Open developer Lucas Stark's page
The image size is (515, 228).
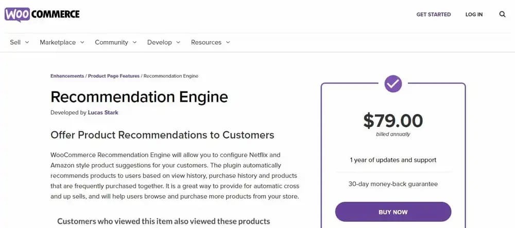coord(103,112)
